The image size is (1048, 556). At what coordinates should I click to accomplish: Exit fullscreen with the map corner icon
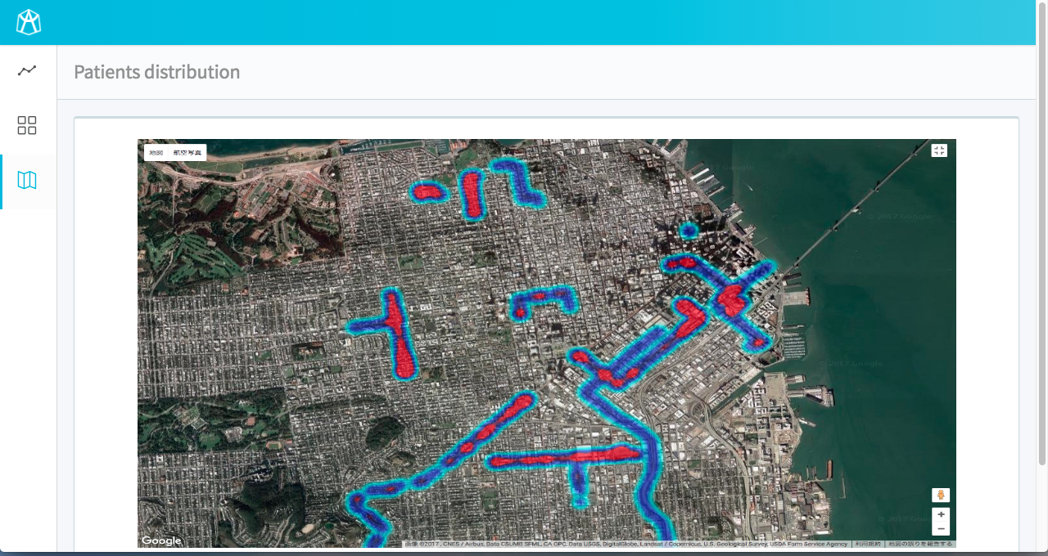pyautogui.click(x=939, y=150)
